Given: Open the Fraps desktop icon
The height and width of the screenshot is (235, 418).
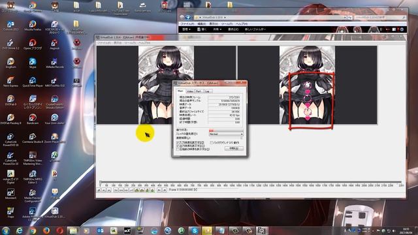Looking at the screenshot, I should coord(10,213).
